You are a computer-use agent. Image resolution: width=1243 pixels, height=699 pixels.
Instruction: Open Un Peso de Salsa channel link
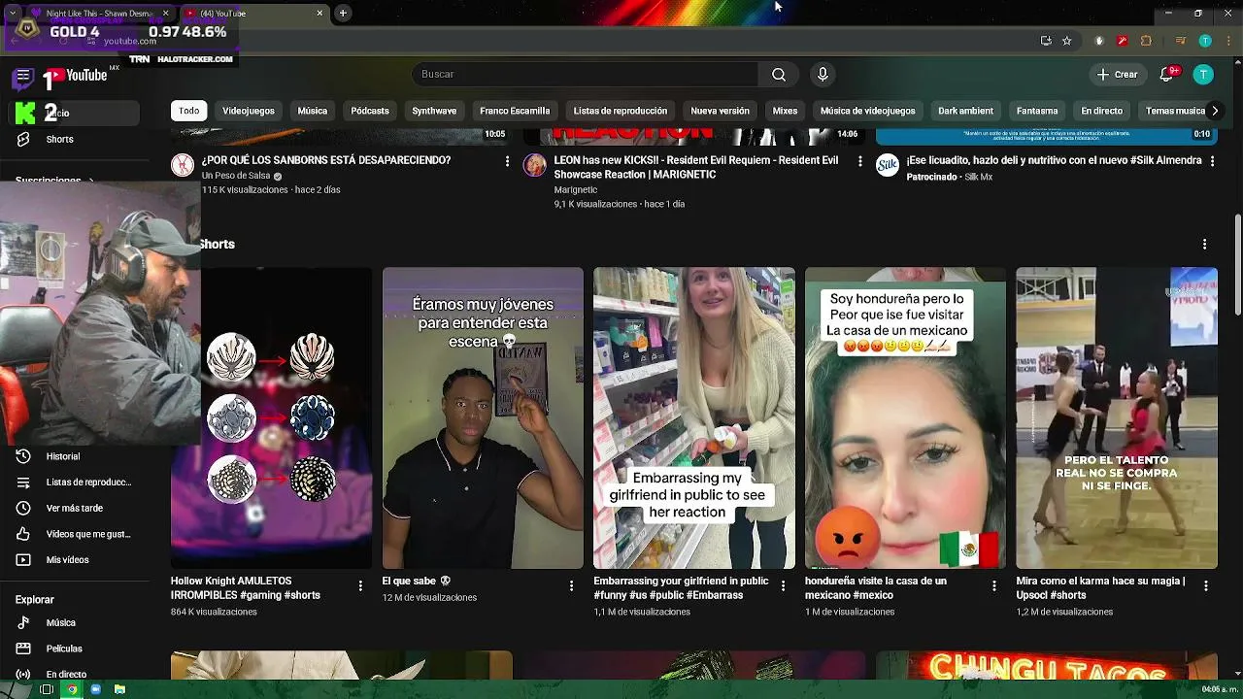click(236, 176)
